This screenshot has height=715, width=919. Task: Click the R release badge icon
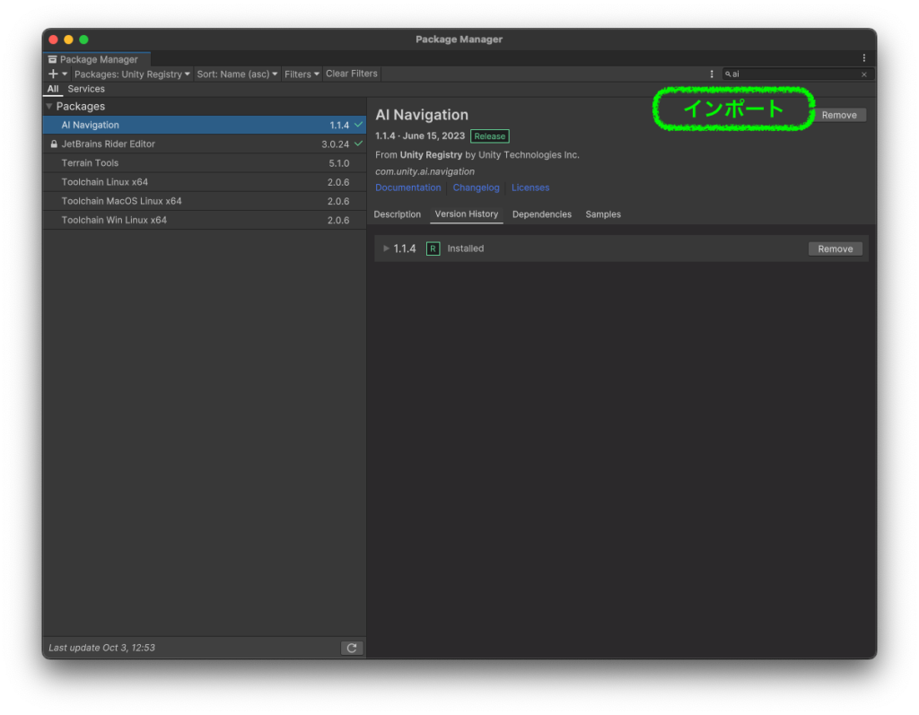click(433, 249)
